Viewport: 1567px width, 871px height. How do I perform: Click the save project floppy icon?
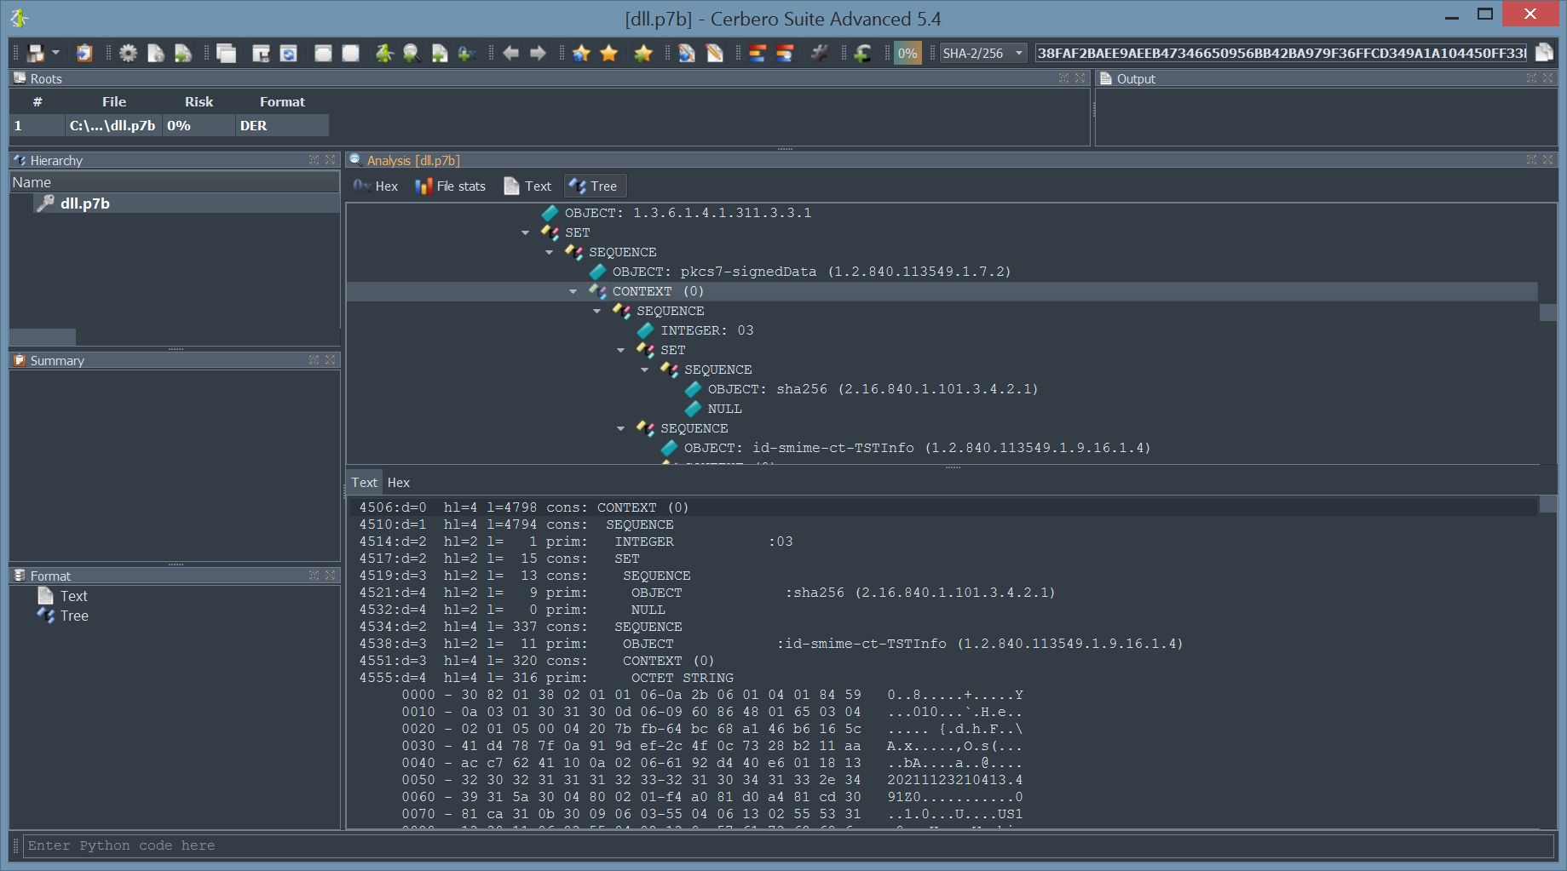click(x=36, y=54)
